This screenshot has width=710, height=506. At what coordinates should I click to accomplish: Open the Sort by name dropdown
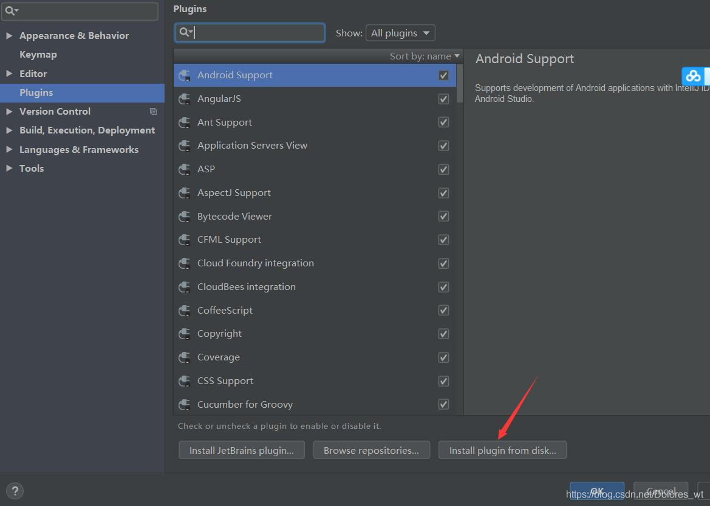tap(425, 56)
